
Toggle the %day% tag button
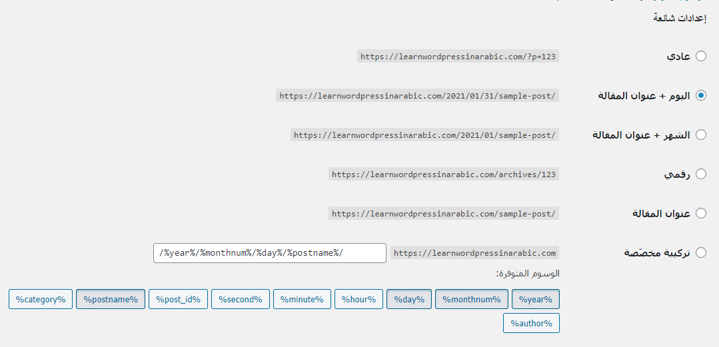click(409, 299)
